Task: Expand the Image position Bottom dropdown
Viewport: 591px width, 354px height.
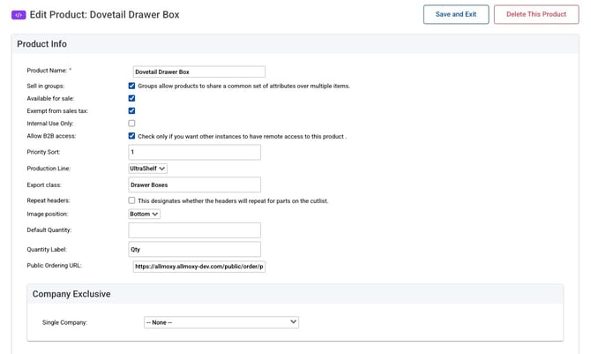Action: tap(144, 214)
